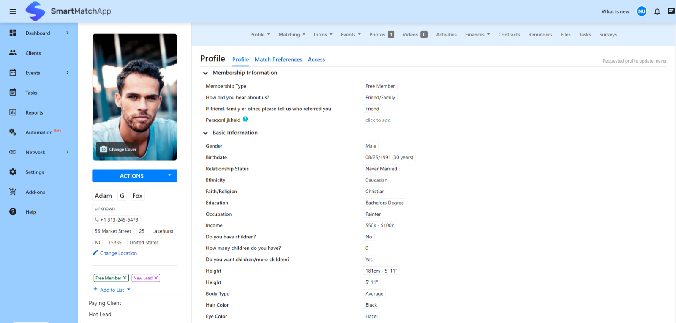The width and height of the screenshot is (676, 323).
Task: Edit the Income value $50k - $100k
Action: pyautogui.click(x=380, y=225)
